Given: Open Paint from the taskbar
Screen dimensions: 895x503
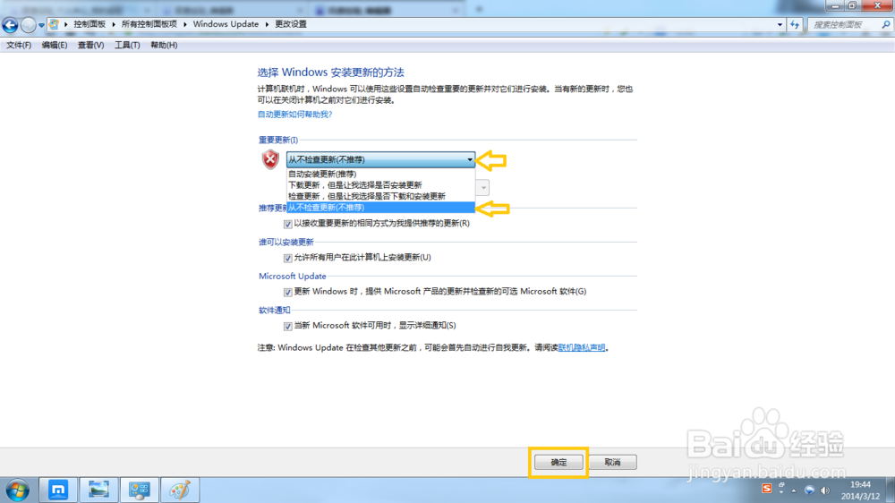Looking at the screenshot, I should pyautogui.click(x=180, y=490).
